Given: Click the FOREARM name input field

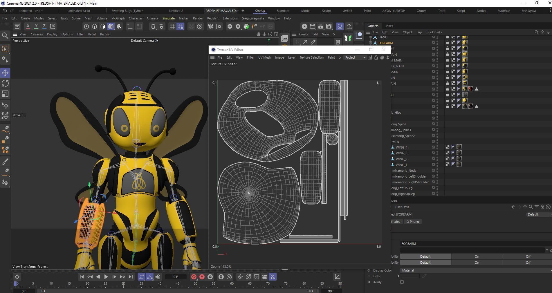Looking at the screenshot, I should (476, 244).
